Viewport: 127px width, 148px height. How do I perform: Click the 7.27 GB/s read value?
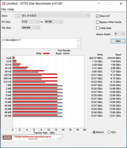(x=116, y=72)
